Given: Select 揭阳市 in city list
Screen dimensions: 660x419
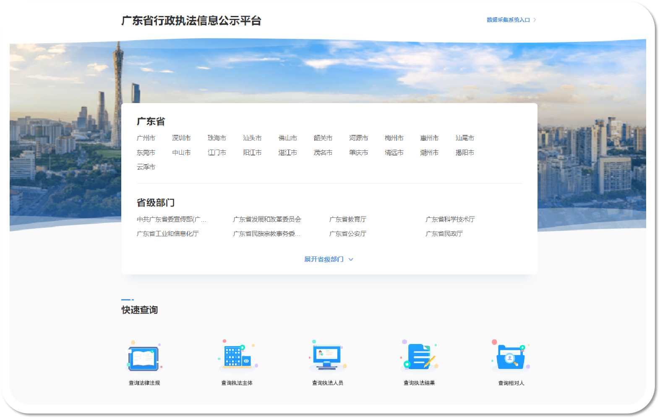Looking at the screenshot, I should 465,153.
